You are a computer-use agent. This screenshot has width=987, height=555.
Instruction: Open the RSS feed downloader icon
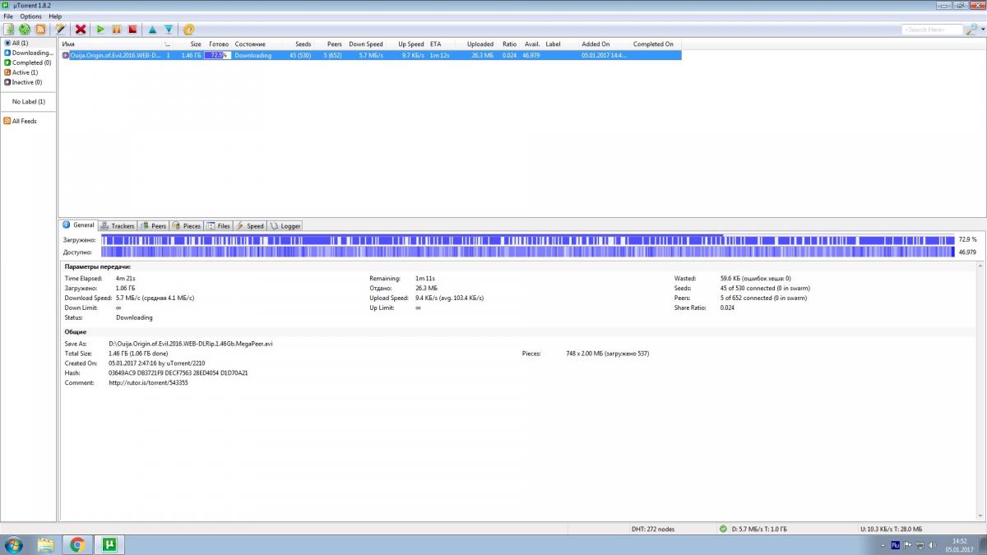pos(39,30)
